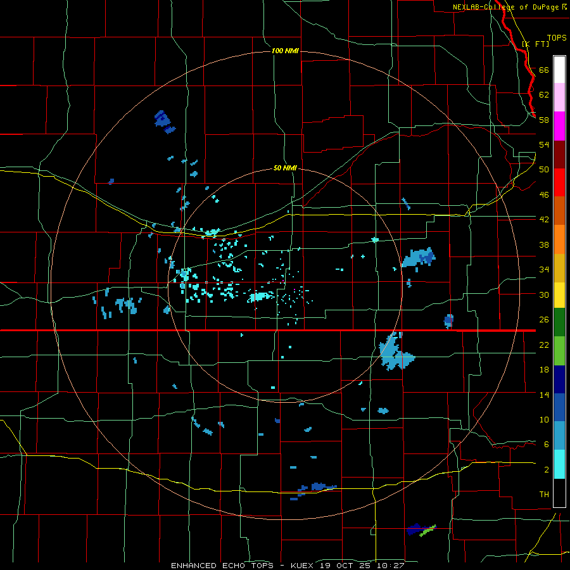Image resolution: width=570 pixels, height=570 pixels.
Task: Pick the light green legend swatch
Action: (559, 351)
